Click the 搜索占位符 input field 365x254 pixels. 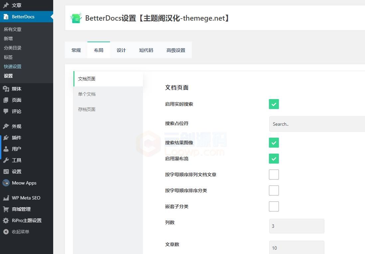click(x=317, y=124)
